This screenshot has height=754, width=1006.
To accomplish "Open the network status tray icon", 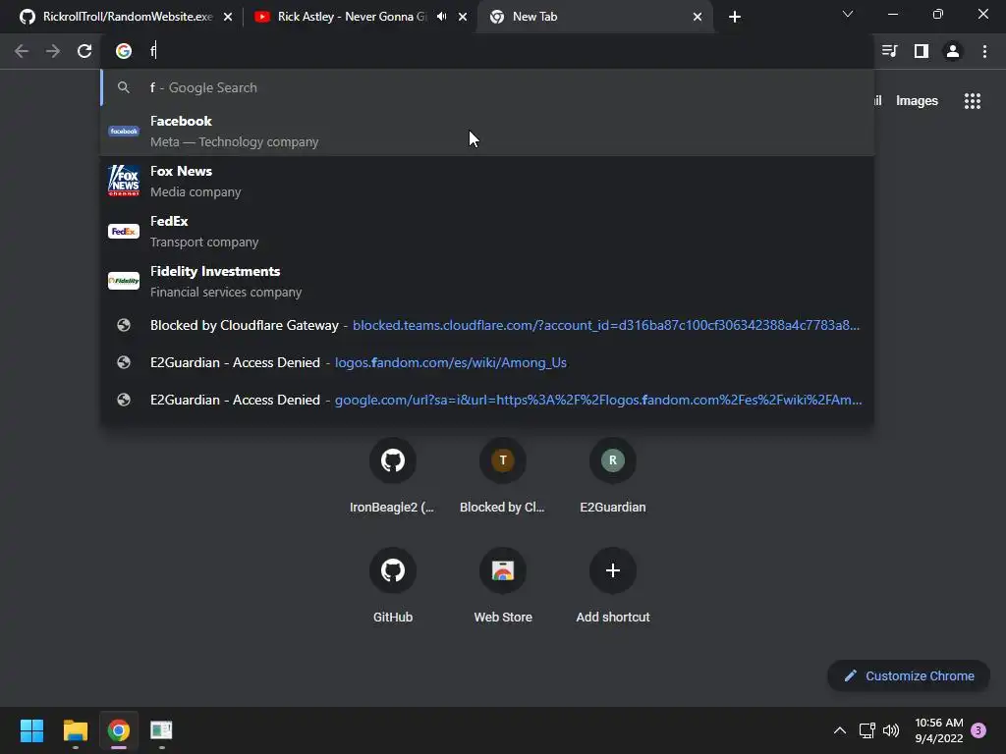I will pos(866,730).
